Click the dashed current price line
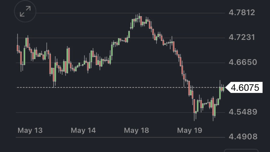Viewport: 270px width, 152px height. pos(105,87)
